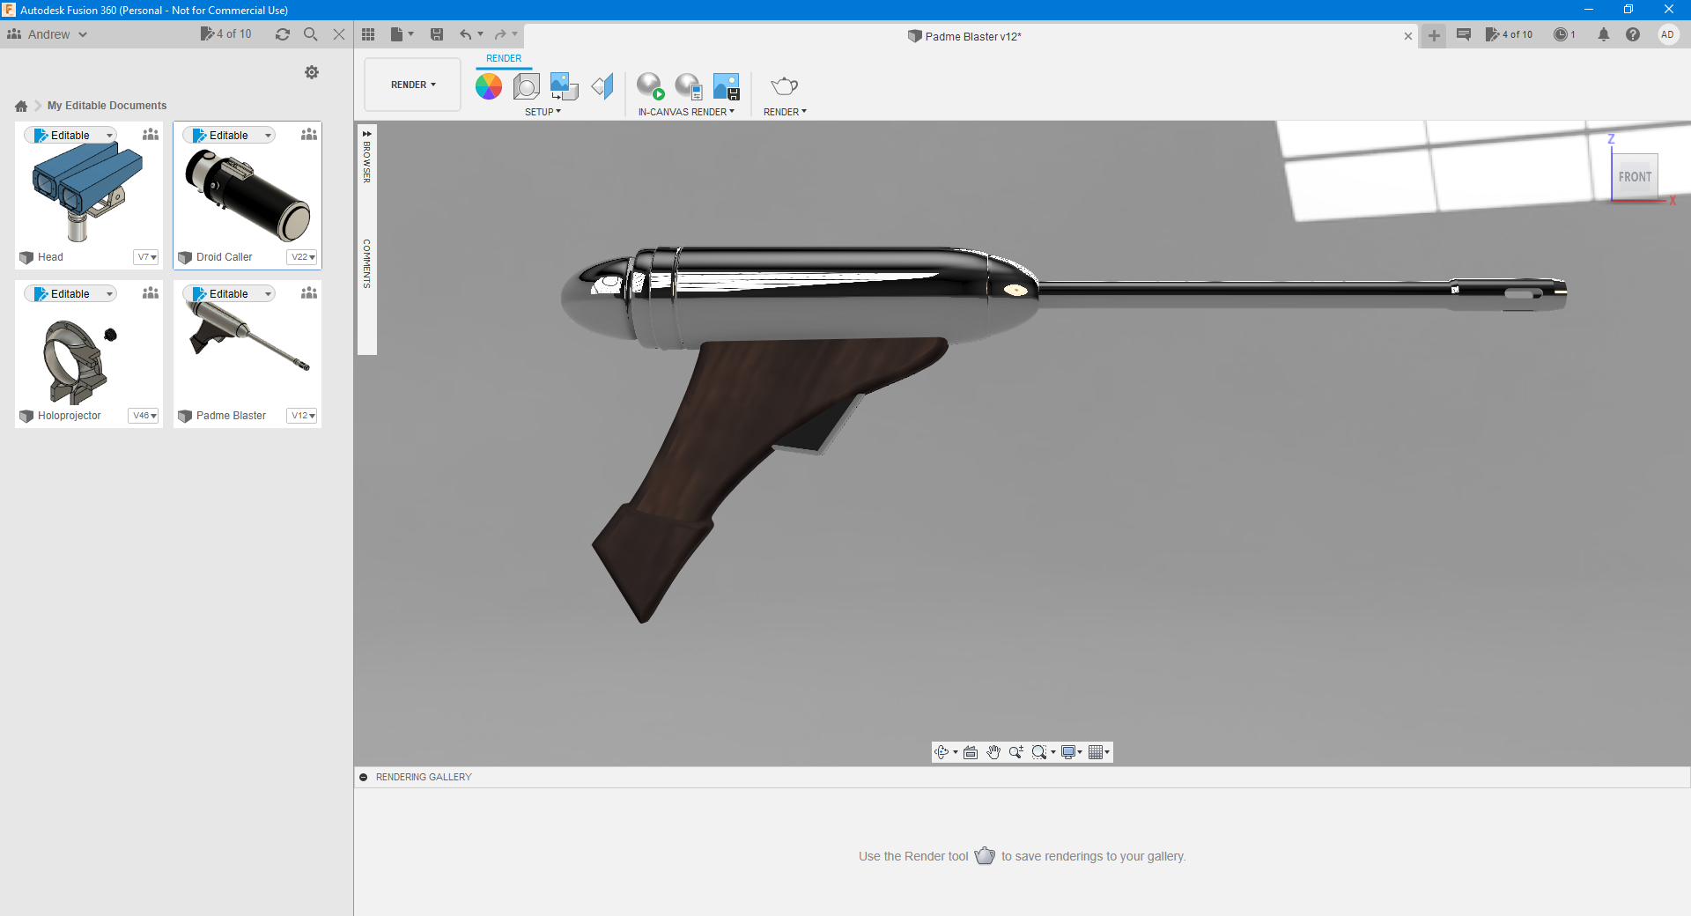Viewport: 1691px width, 916px height.
Task: Toggle the data panel grid icon
Action: tap(368, 34)
